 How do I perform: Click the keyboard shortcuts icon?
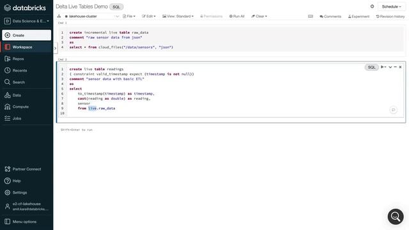point(311,16)
